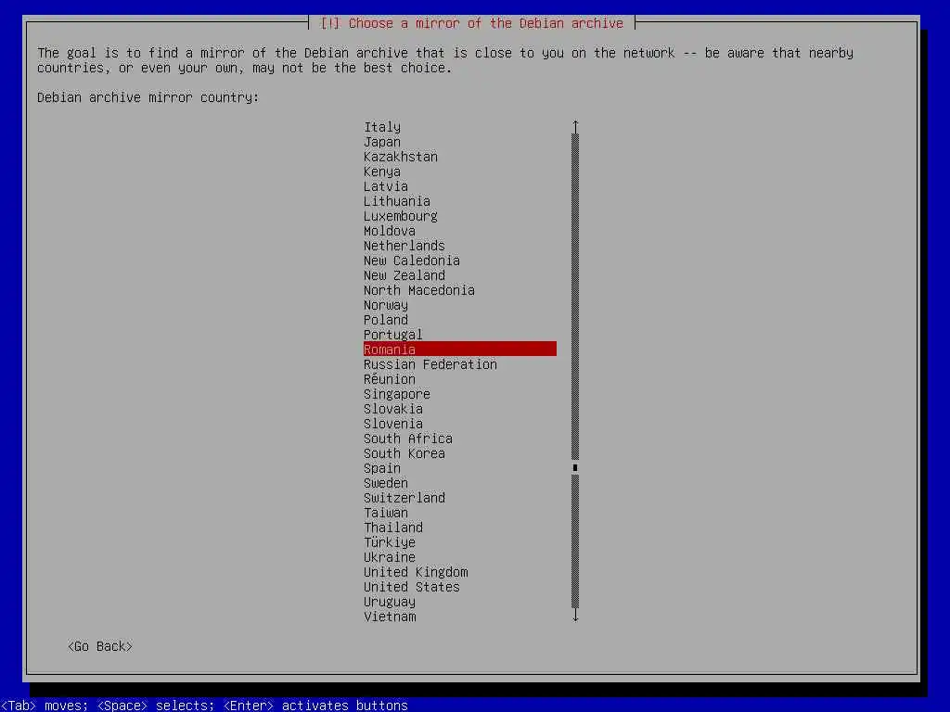
Task: Choose Vietnam at the list bottom
Action: (389, 617)
